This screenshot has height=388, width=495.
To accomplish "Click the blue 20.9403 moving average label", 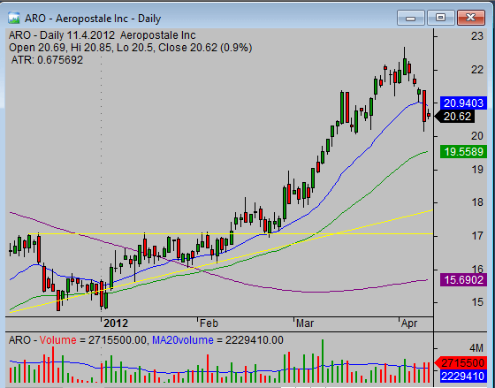I will coord(463,103).
